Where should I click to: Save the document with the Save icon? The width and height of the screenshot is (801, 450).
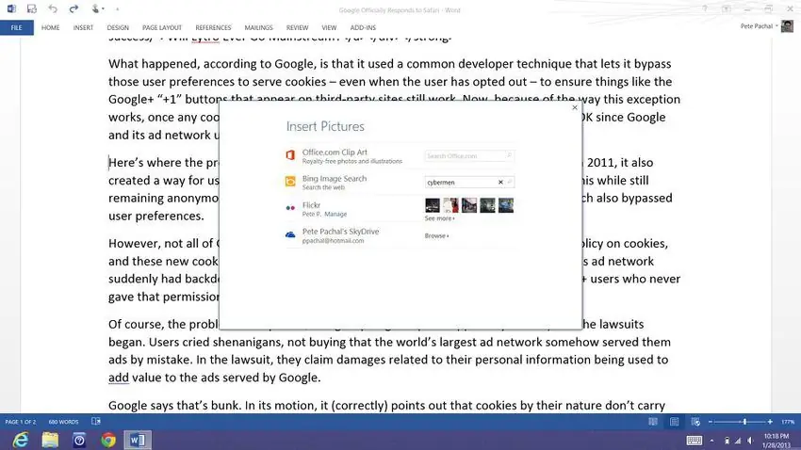32,8
